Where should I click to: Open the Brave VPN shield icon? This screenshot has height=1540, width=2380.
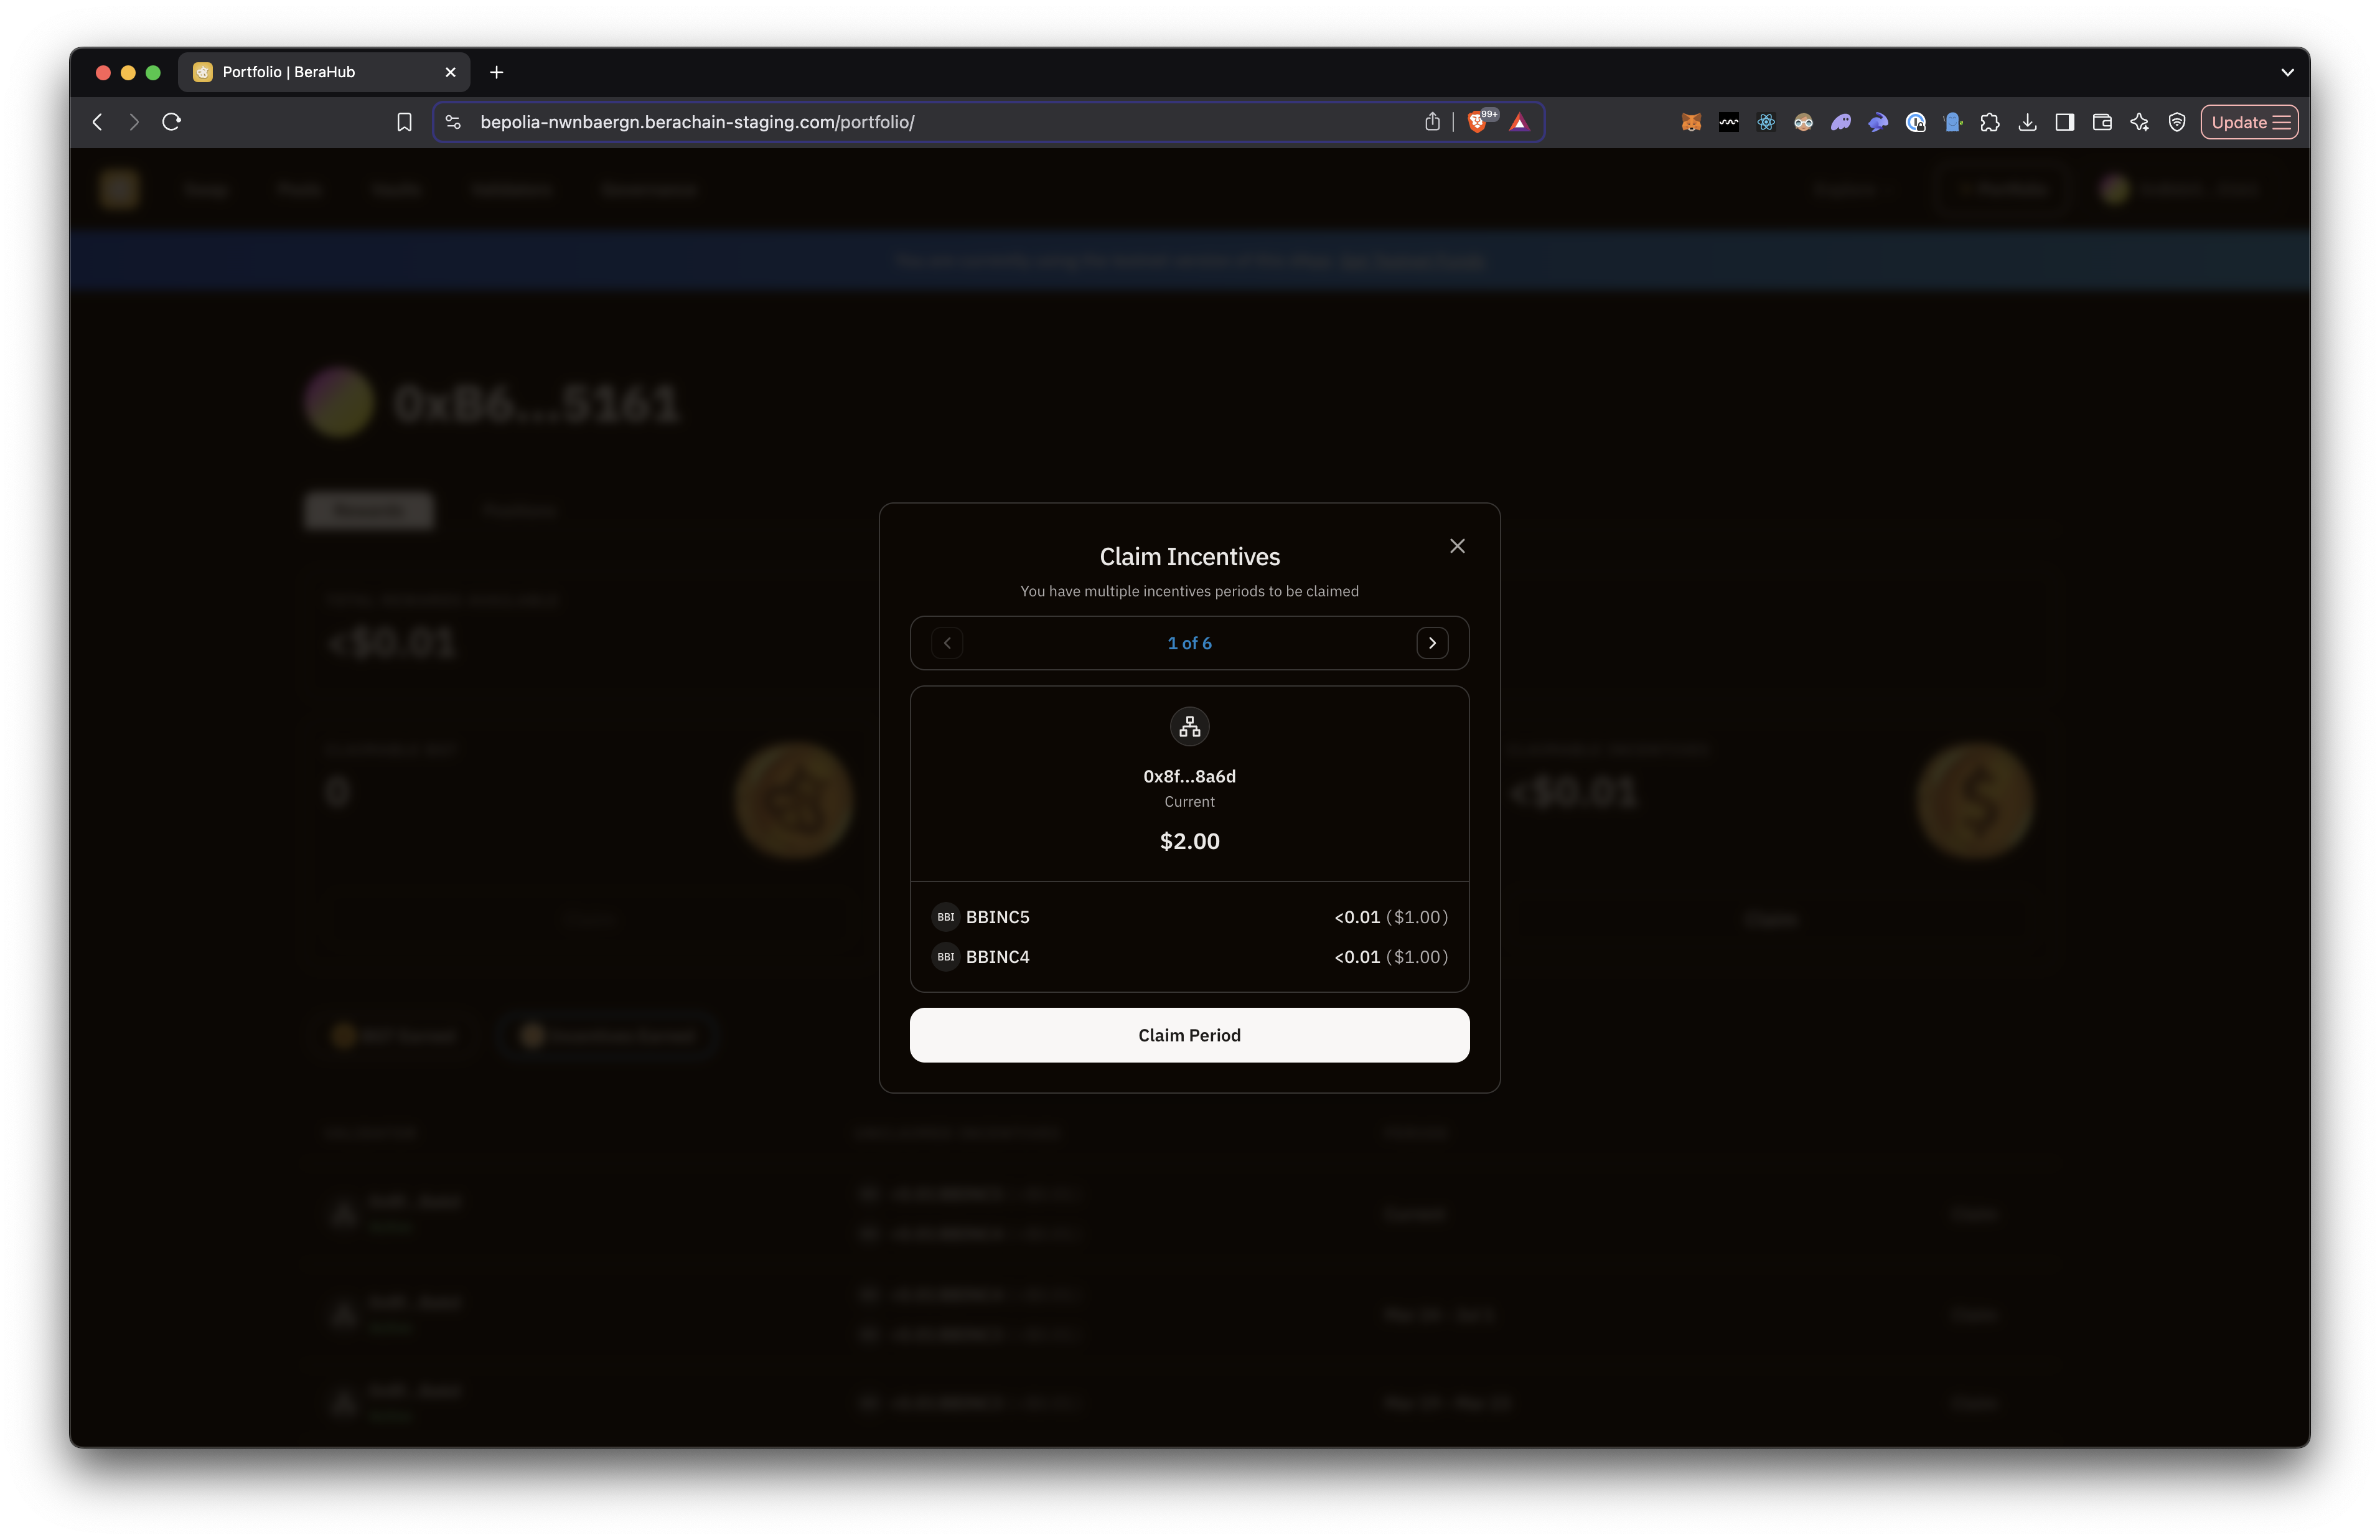click(2176, 122)
